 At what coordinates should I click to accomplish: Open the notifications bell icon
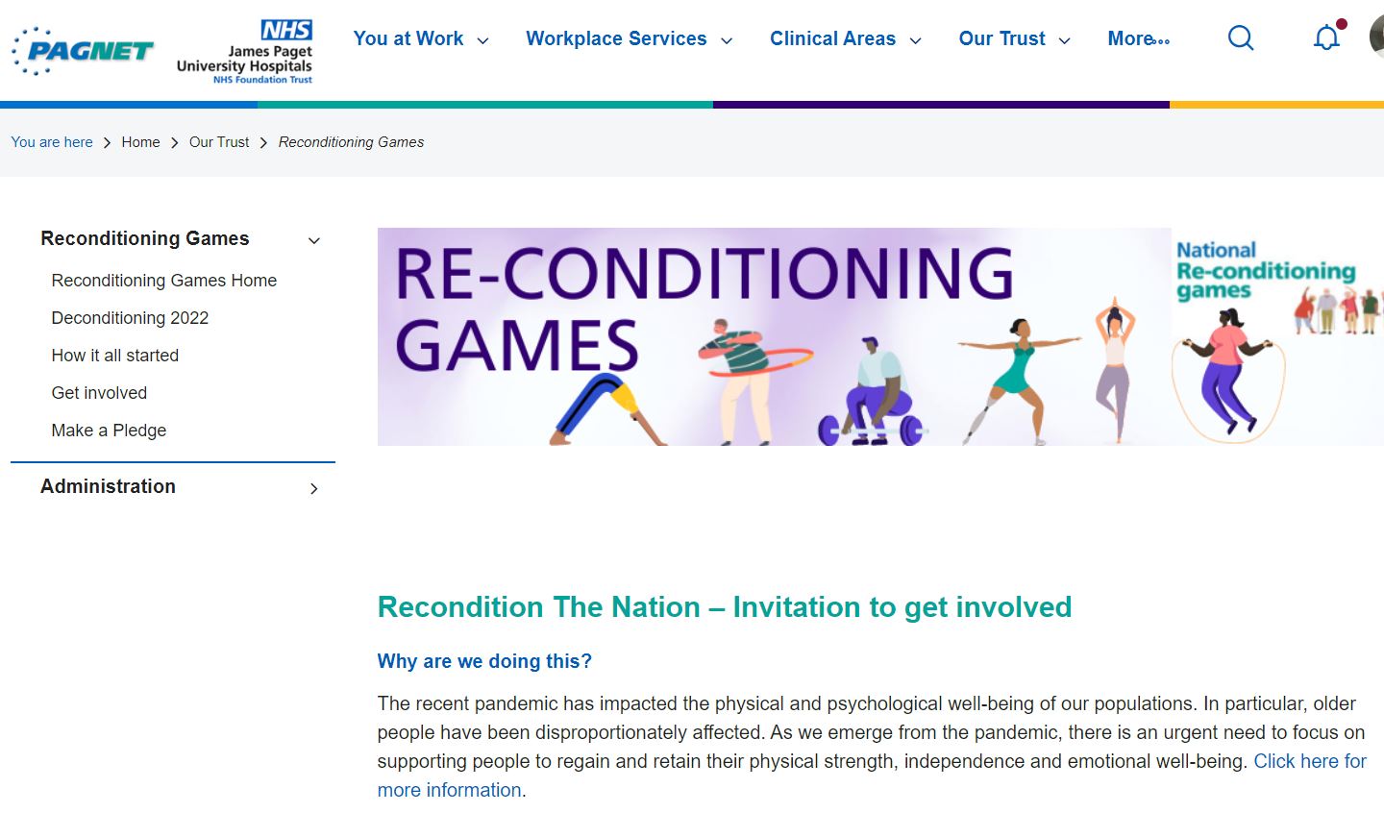(1327, 37)
